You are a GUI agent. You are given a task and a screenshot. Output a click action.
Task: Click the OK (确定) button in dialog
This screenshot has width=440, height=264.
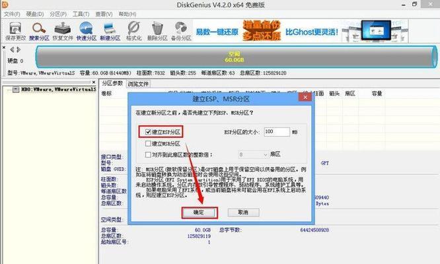click(x=199, y=213)
